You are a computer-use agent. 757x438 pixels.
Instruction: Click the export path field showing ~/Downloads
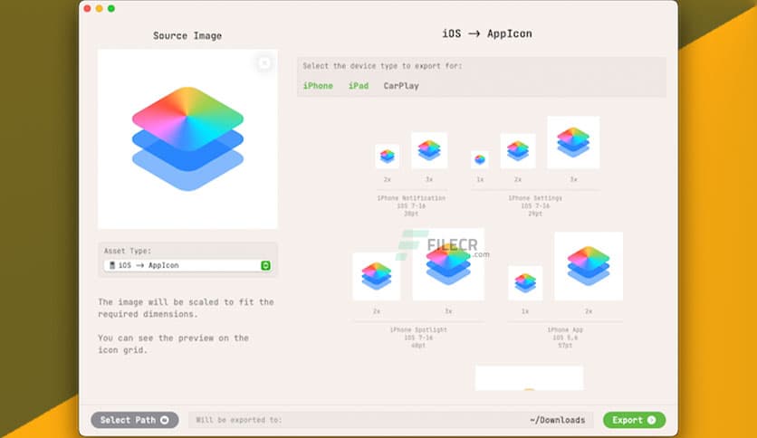[x=391, y=420]
